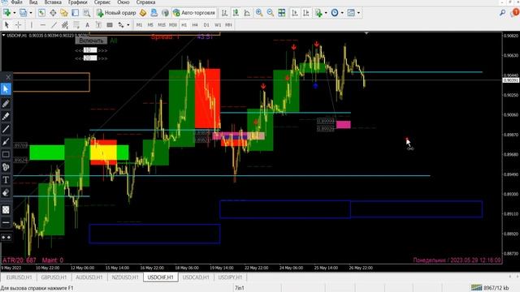Switch to the GBPUSD,H1 chart tab
Viewport: 520px width, 292px height.
coord(54,277)
